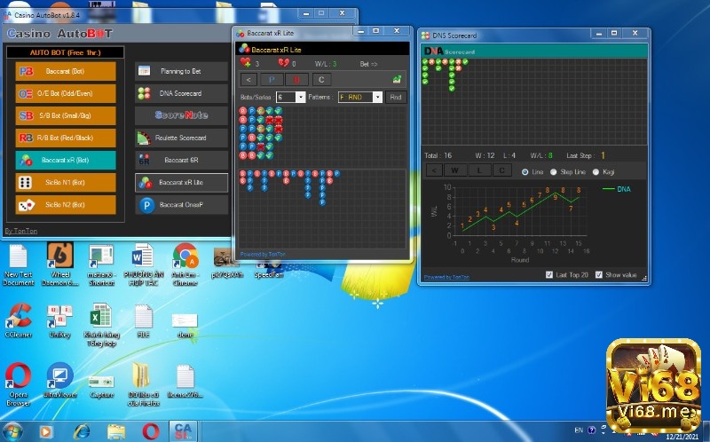Click green heart wins icon

click(246, 62)
